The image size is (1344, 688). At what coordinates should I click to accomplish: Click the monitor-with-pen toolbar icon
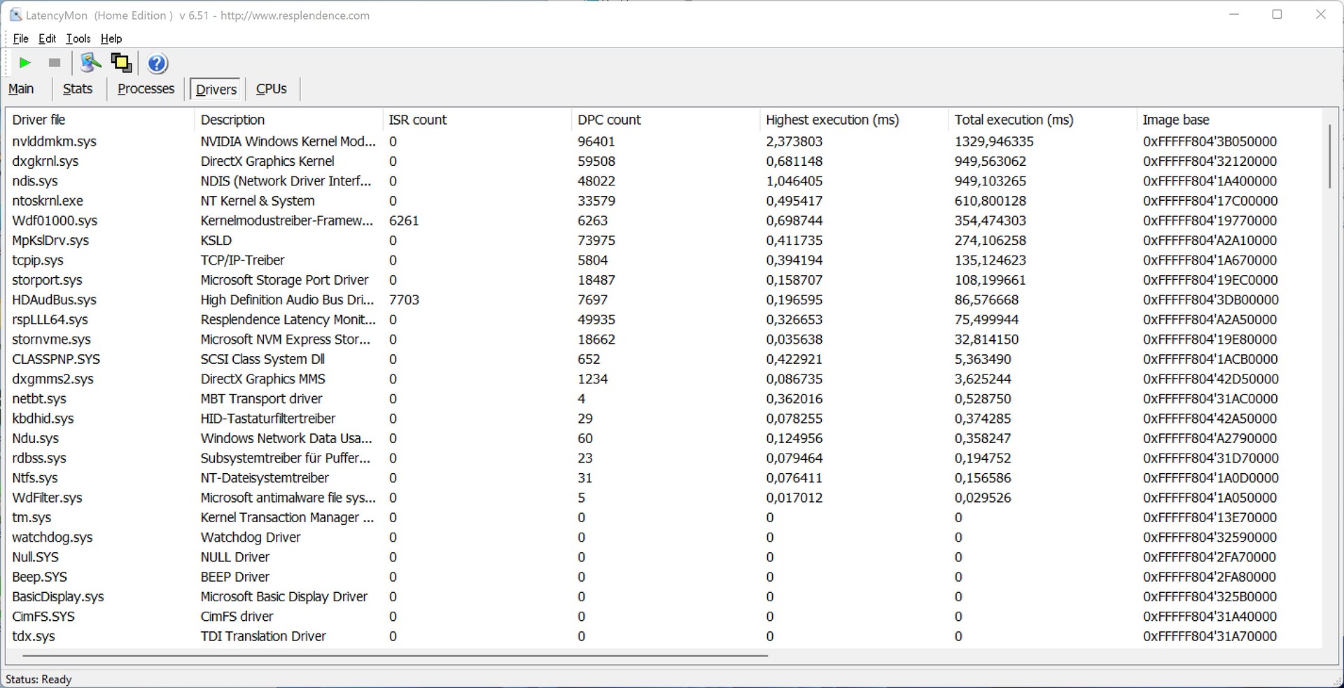coord(90,63)
